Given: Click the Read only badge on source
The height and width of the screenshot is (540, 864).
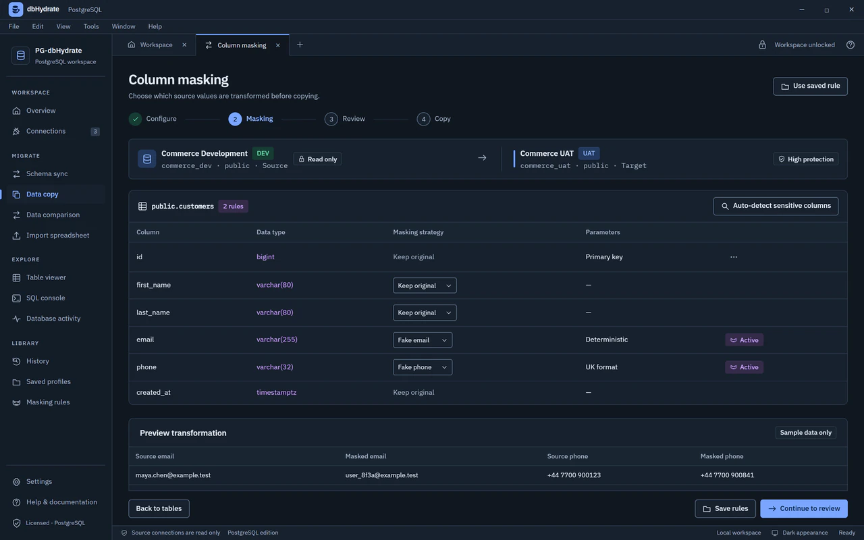Looking at the screenshot, I should point(317,159).
